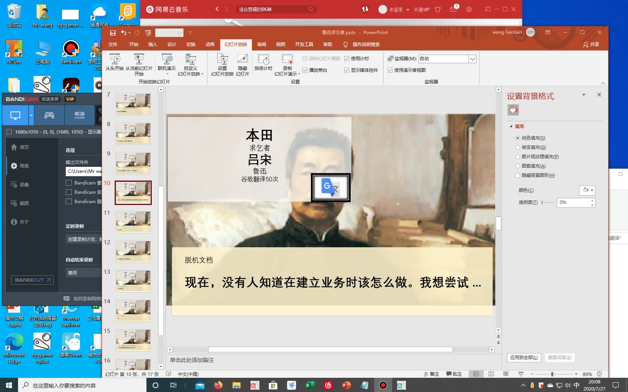Open File Explorer from the taskbar
Viewport: 628px width, 392px height.
(x=236, y=385)
